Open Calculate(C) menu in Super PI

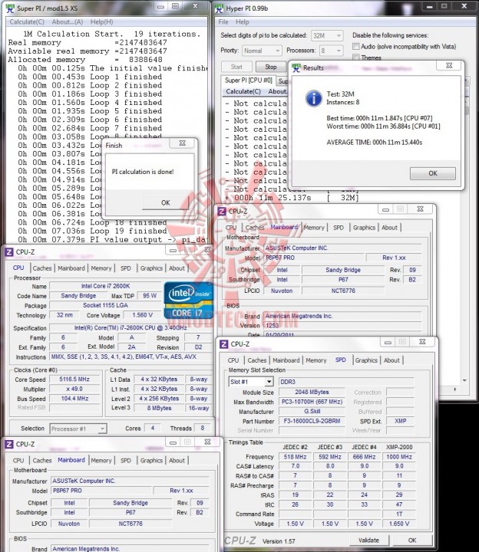27,21
